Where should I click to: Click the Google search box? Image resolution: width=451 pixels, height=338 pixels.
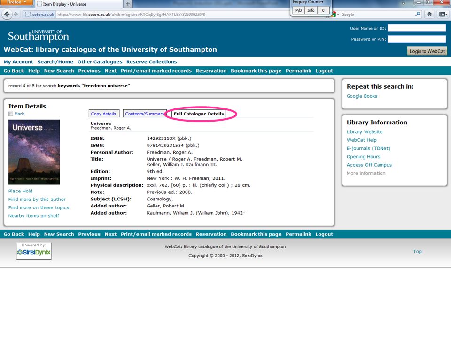click(377, 15)
